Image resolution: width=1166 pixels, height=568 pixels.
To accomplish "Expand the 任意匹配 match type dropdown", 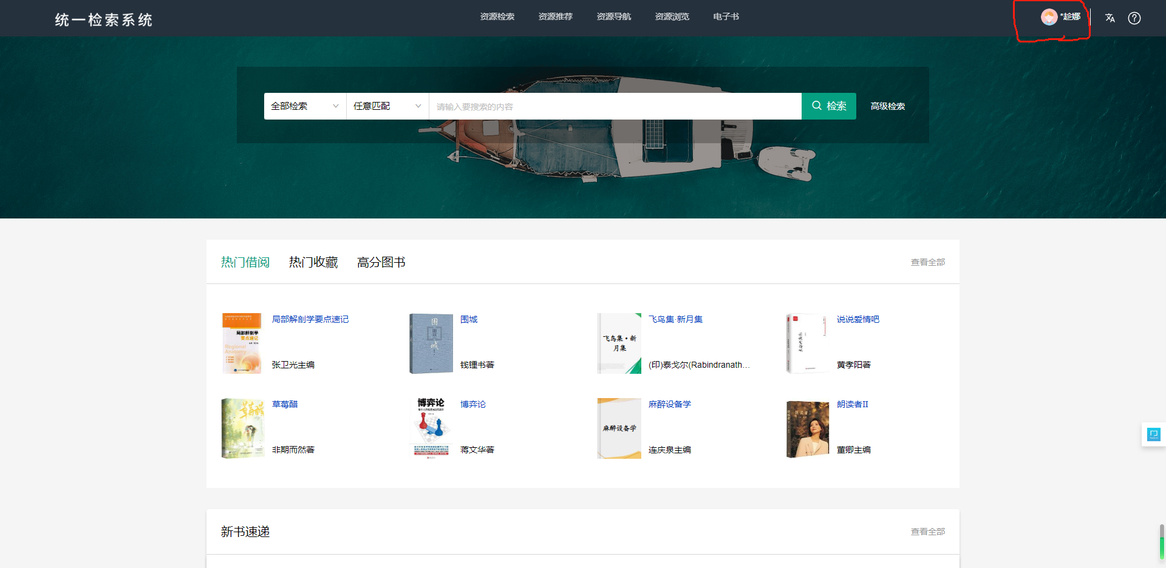I will coord(387,106).
